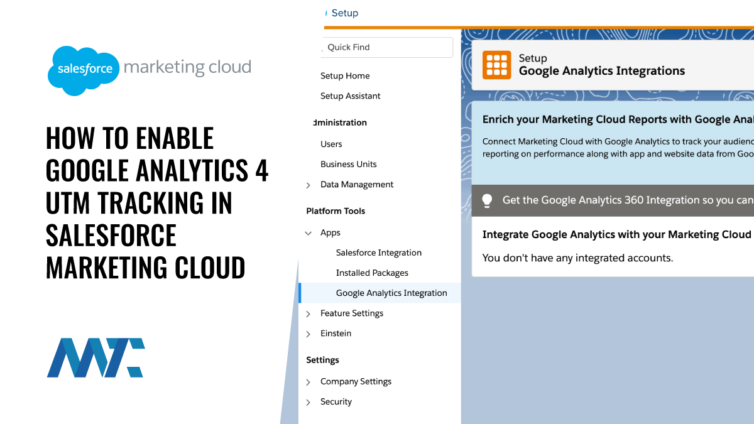Click the Google Analytics Integrations title
The height and width of the screenshot is (424, 754).
tap(602, 71)
